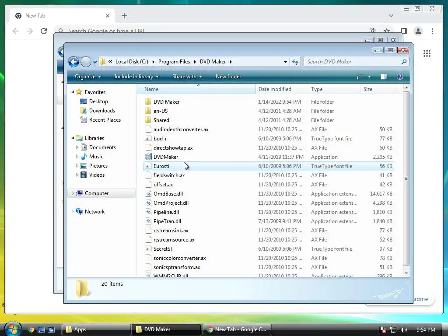Viewport: 448px width, 336px height.
Task: Open the more view options dropdown arrow
Action: 369,77
